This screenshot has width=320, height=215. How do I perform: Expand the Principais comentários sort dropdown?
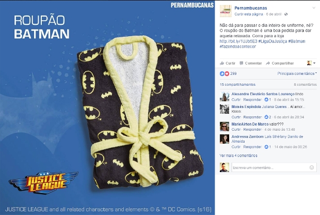tap(297, 73)
